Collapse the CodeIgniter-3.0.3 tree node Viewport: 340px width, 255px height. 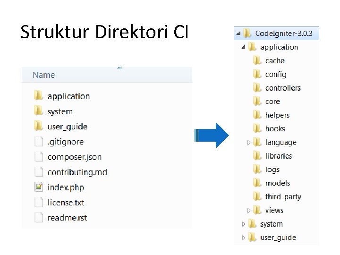tap(238, 34)
